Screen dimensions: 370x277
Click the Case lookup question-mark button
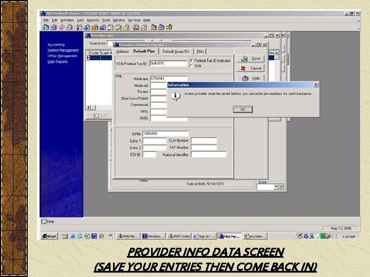(x=282, y=187)
